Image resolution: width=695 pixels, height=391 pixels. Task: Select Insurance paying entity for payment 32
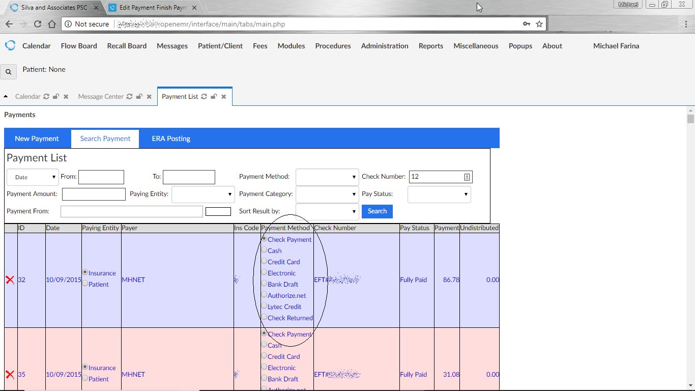click(85, 272)
